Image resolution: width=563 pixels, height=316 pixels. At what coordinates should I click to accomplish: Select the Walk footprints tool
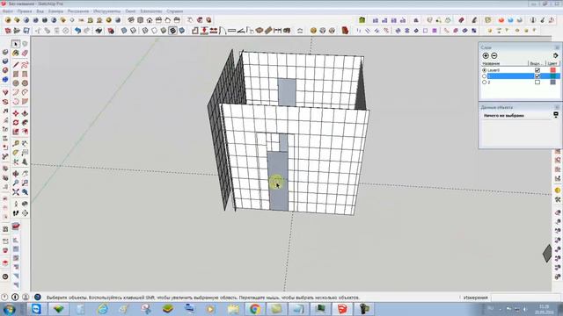tap(16, 213)
